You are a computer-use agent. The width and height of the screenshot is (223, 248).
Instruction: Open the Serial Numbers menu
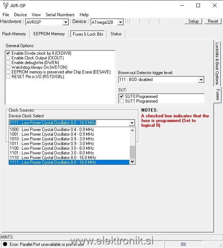tap(60, 15)
